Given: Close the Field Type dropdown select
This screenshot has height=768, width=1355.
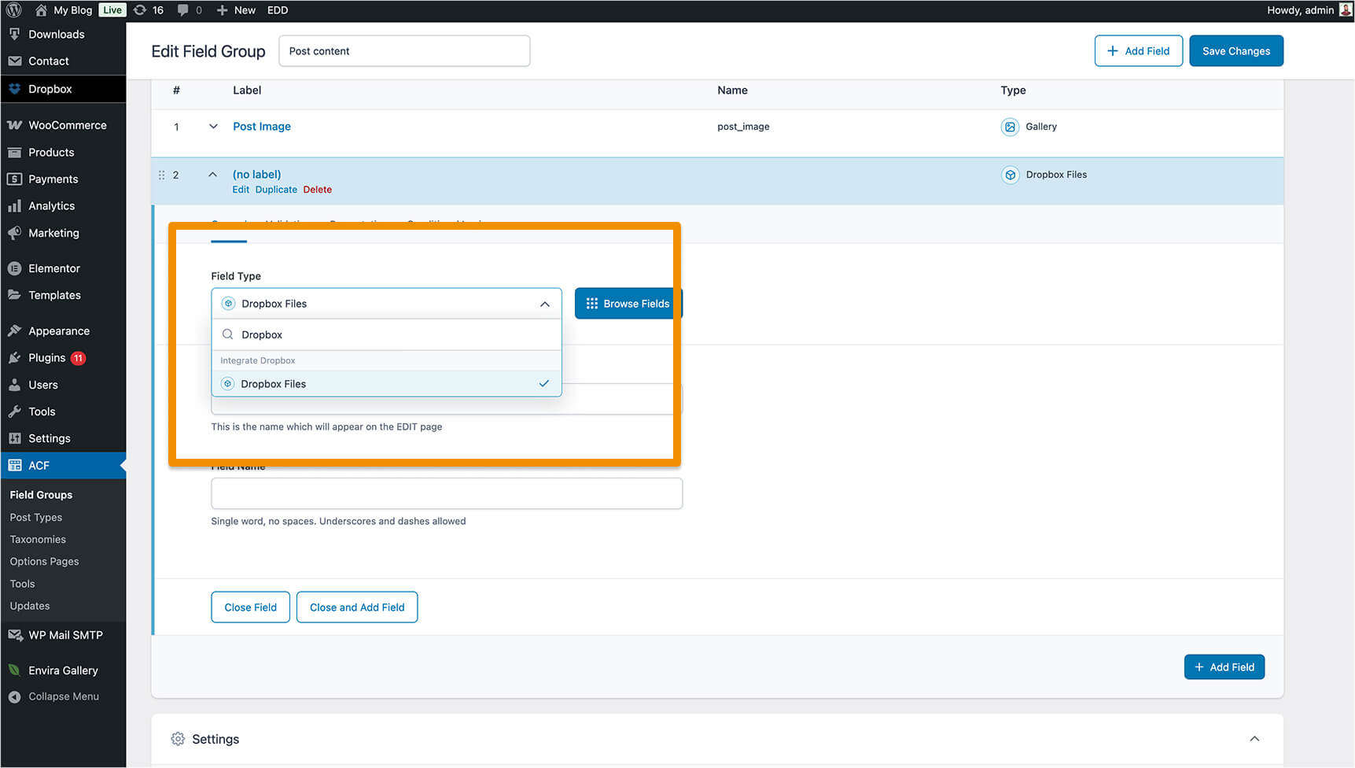Looking at the screenshot, I should point(386,304).
